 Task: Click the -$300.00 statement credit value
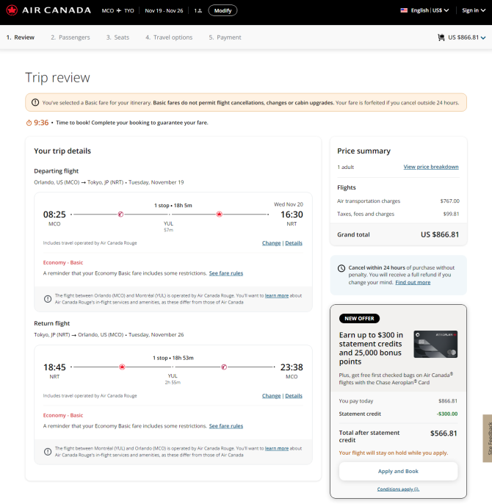(447, 414)
